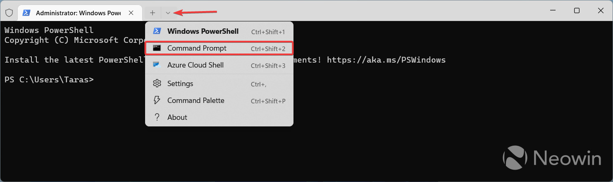Open a new tab with plus button

[153, 12]
